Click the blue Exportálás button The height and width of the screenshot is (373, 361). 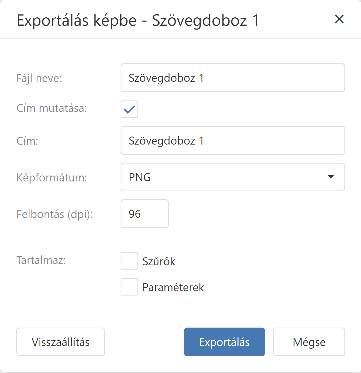click(224, 342)
